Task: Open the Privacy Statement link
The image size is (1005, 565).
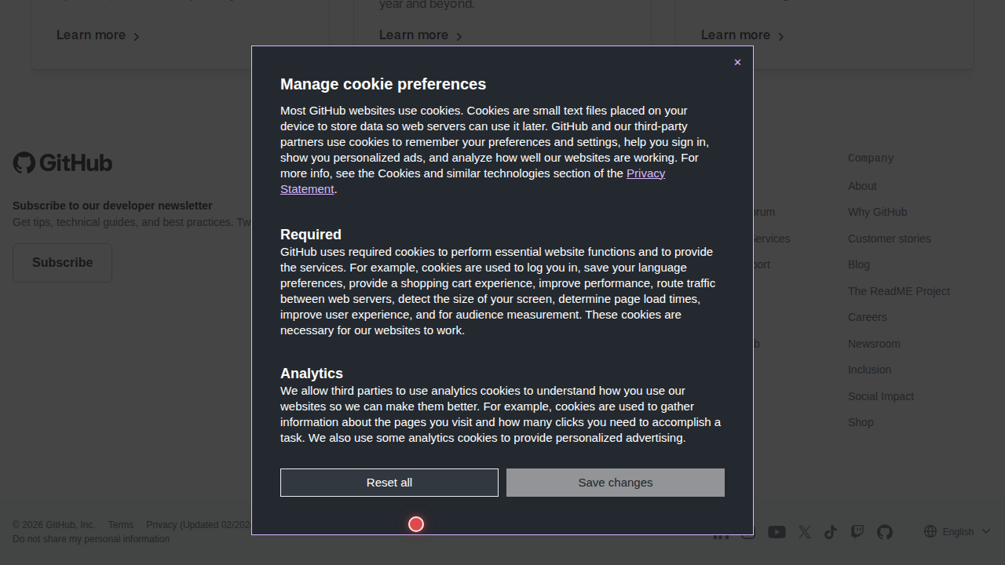Action: (x=473, y=181)
